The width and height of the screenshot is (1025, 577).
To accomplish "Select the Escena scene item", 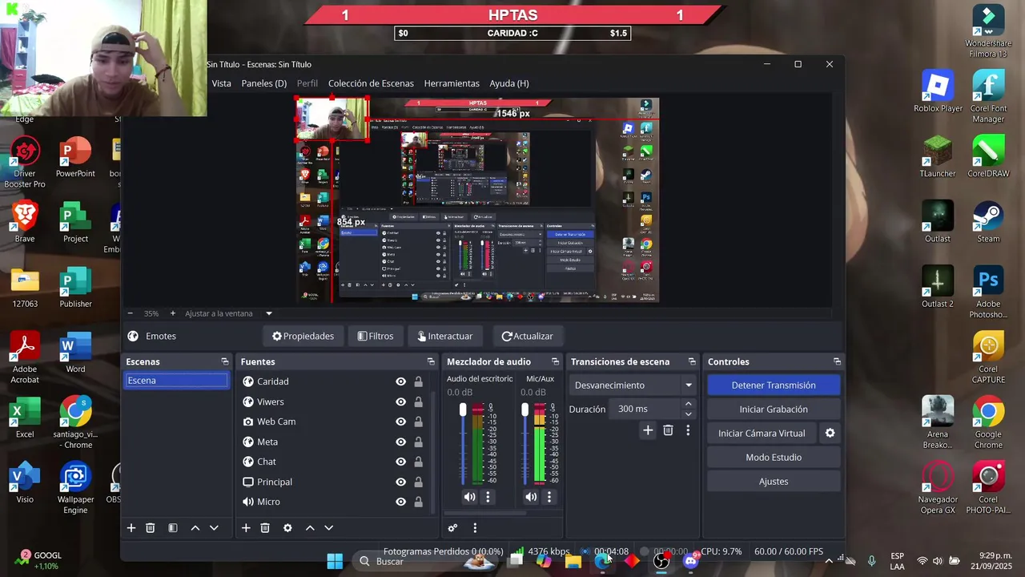I will pyautogui.click(x=176, y=381).
